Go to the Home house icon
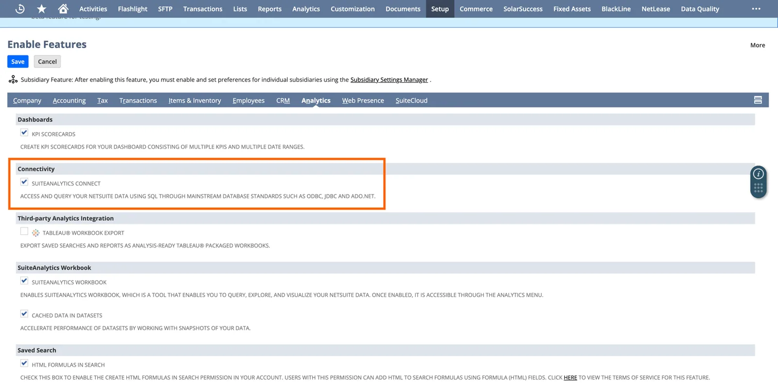The image size is (778, 390). (63, 9)
